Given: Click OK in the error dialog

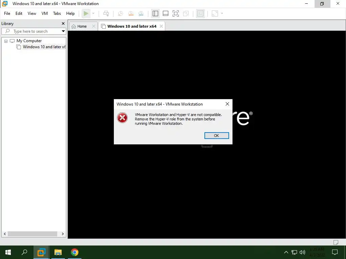Looking at the screenshot, I should pyautogui.click(x=217, y=136).
